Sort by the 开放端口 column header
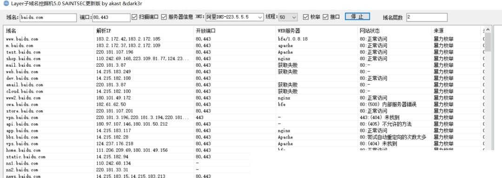Screen dimensions: 502x178 (x=234, y=31)
